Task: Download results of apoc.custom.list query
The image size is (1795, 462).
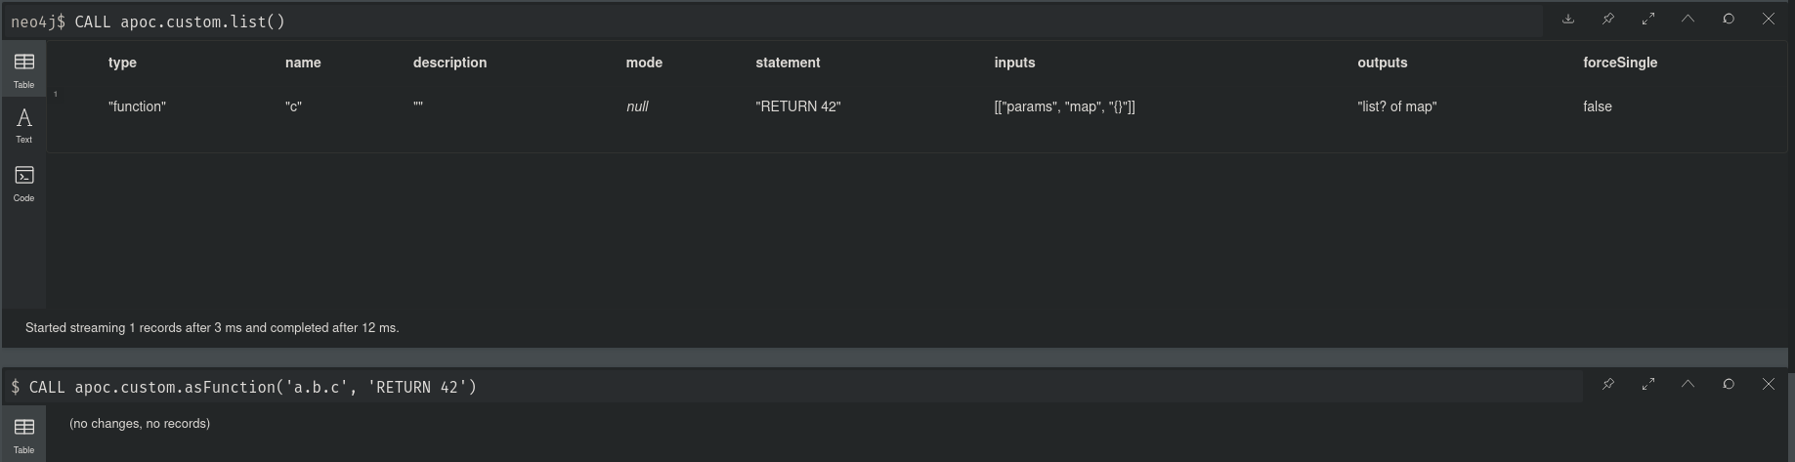Action: [1568, 19]
